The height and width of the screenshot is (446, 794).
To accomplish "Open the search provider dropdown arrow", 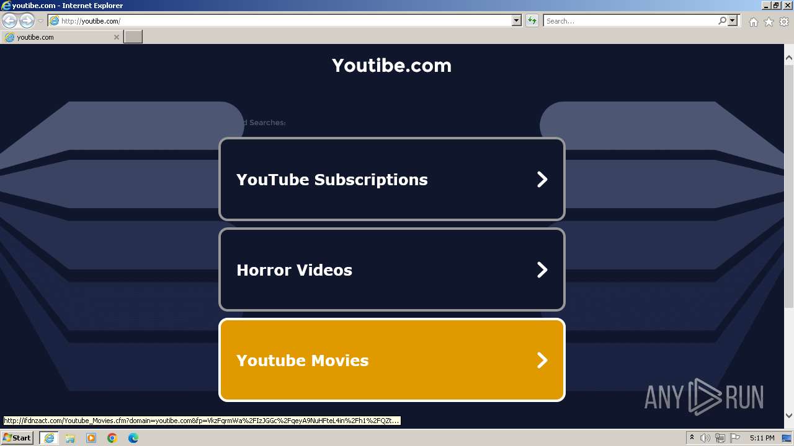I will coord(733,21).
